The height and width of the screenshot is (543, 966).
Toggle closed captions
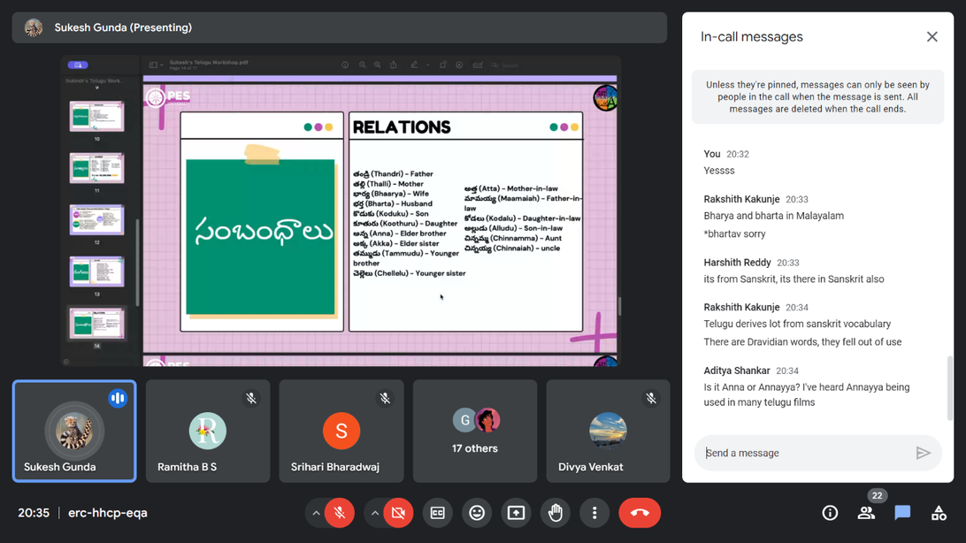pyautogui.click(x=437, y=513)
